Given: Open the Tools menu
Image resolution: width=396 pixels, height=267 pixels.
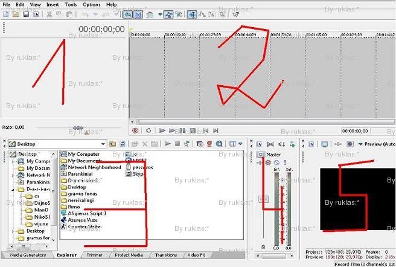Looking at the screenshot, I should tap(71, 5).
